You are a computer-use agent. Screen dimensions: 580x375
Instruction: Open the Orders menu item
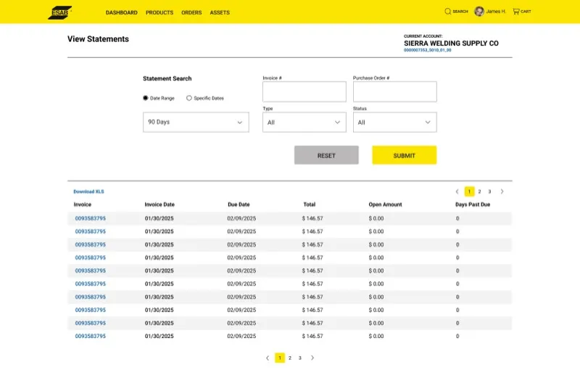pyautogui.click(x=191, y=12)
